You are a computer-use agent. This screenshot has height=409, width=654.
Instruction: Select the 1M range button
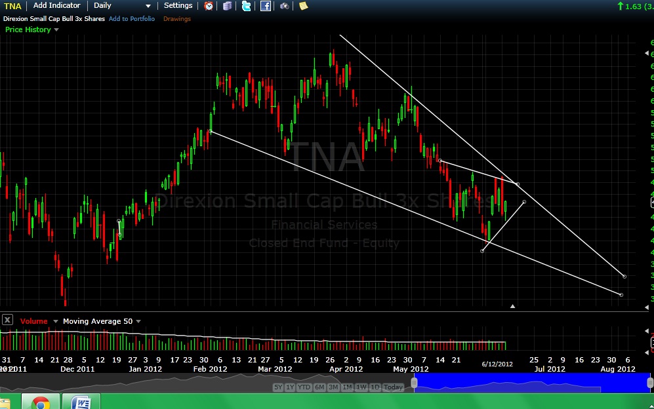click(x=348, y=387)
